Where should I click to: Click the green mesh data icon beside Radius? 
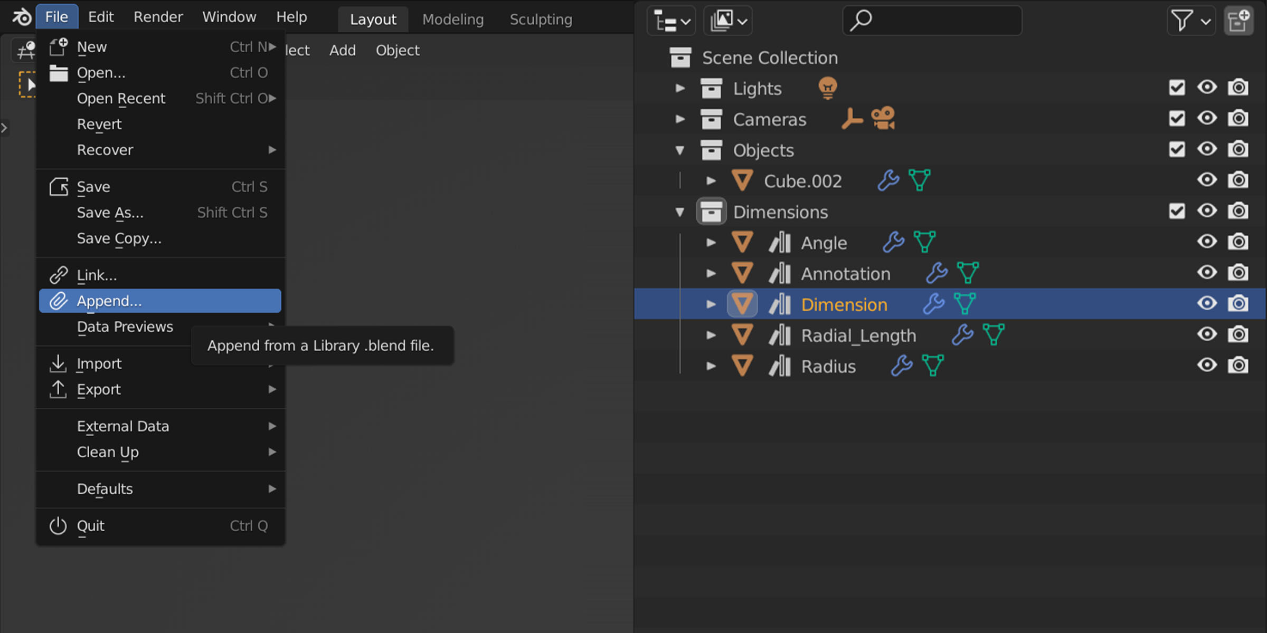coord(932,366)
